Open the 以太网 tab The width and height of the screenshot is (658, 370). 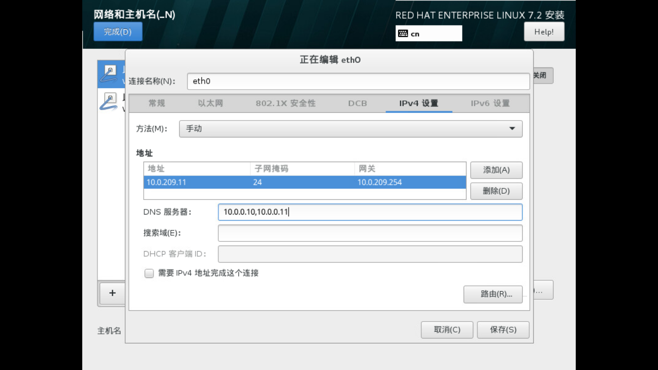[210, 103]
